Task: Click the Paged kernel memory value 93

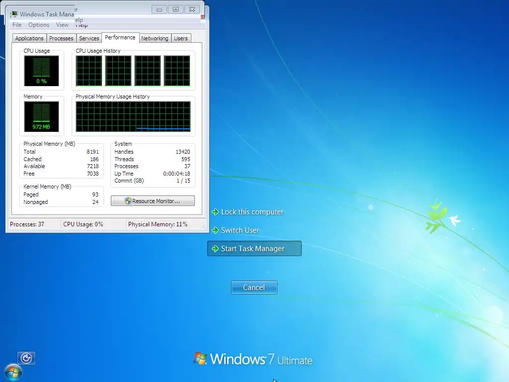Action: coord(95,194)
